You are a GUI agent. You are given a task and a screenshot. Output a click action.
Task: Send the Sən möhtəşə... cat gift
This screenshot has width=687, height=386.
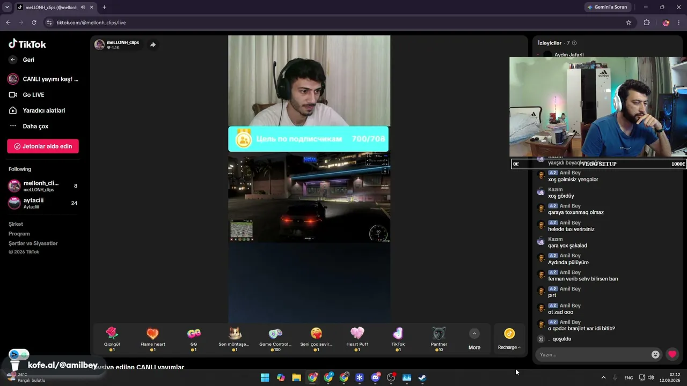(235, 339)
